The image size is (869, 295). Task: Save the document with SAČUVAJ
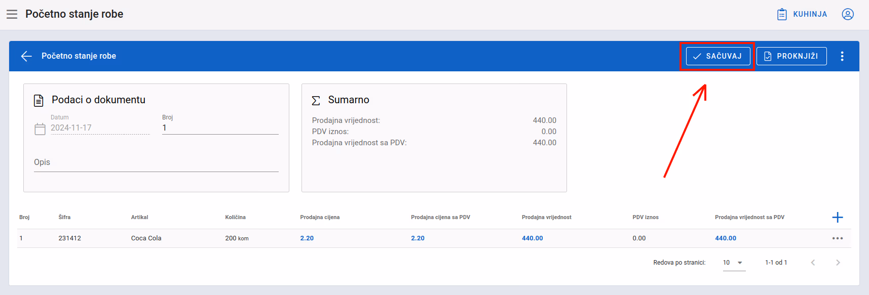(718, 56)
